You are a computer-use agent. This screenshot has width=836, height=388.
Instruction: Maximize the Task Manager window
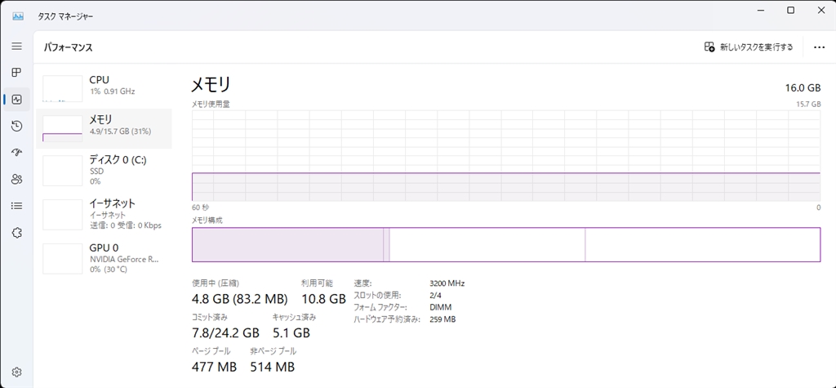[x=790, y=10]
